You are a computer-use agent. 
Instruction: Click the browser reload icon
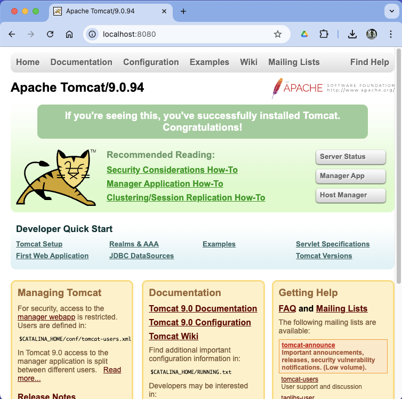tap(50, 34)
